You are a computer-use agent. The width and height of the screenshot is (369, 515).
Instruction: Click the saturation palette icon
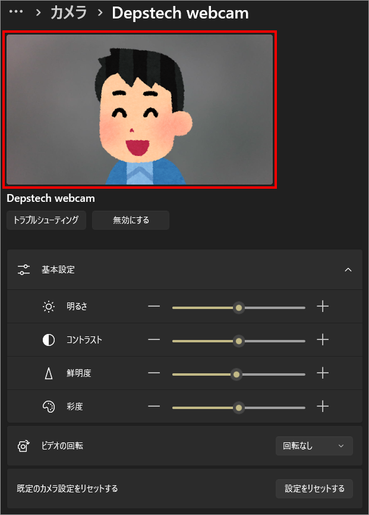pos(49,407)
